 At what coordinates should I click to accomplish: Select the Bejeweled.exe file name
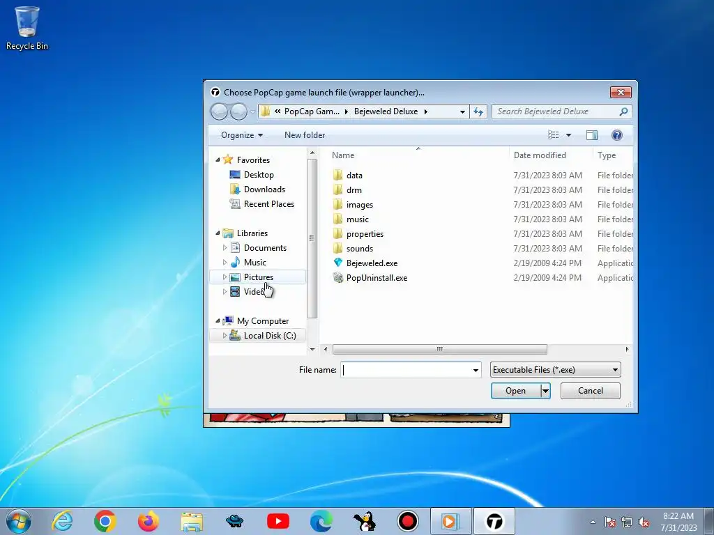(x=372, y=263)
